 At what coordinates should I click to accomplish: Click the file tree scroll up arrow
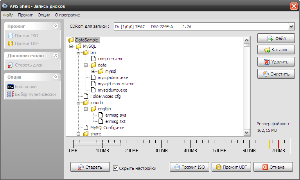(x=247, y=40)
